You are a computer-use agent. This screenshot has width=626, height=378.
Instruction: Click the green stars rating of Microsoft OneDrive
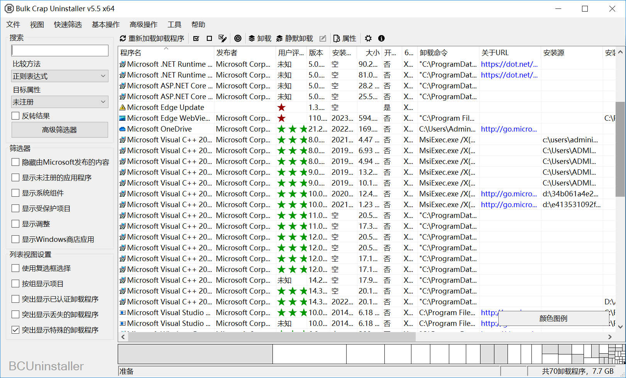pyautogui.click(x=292, y=129)
